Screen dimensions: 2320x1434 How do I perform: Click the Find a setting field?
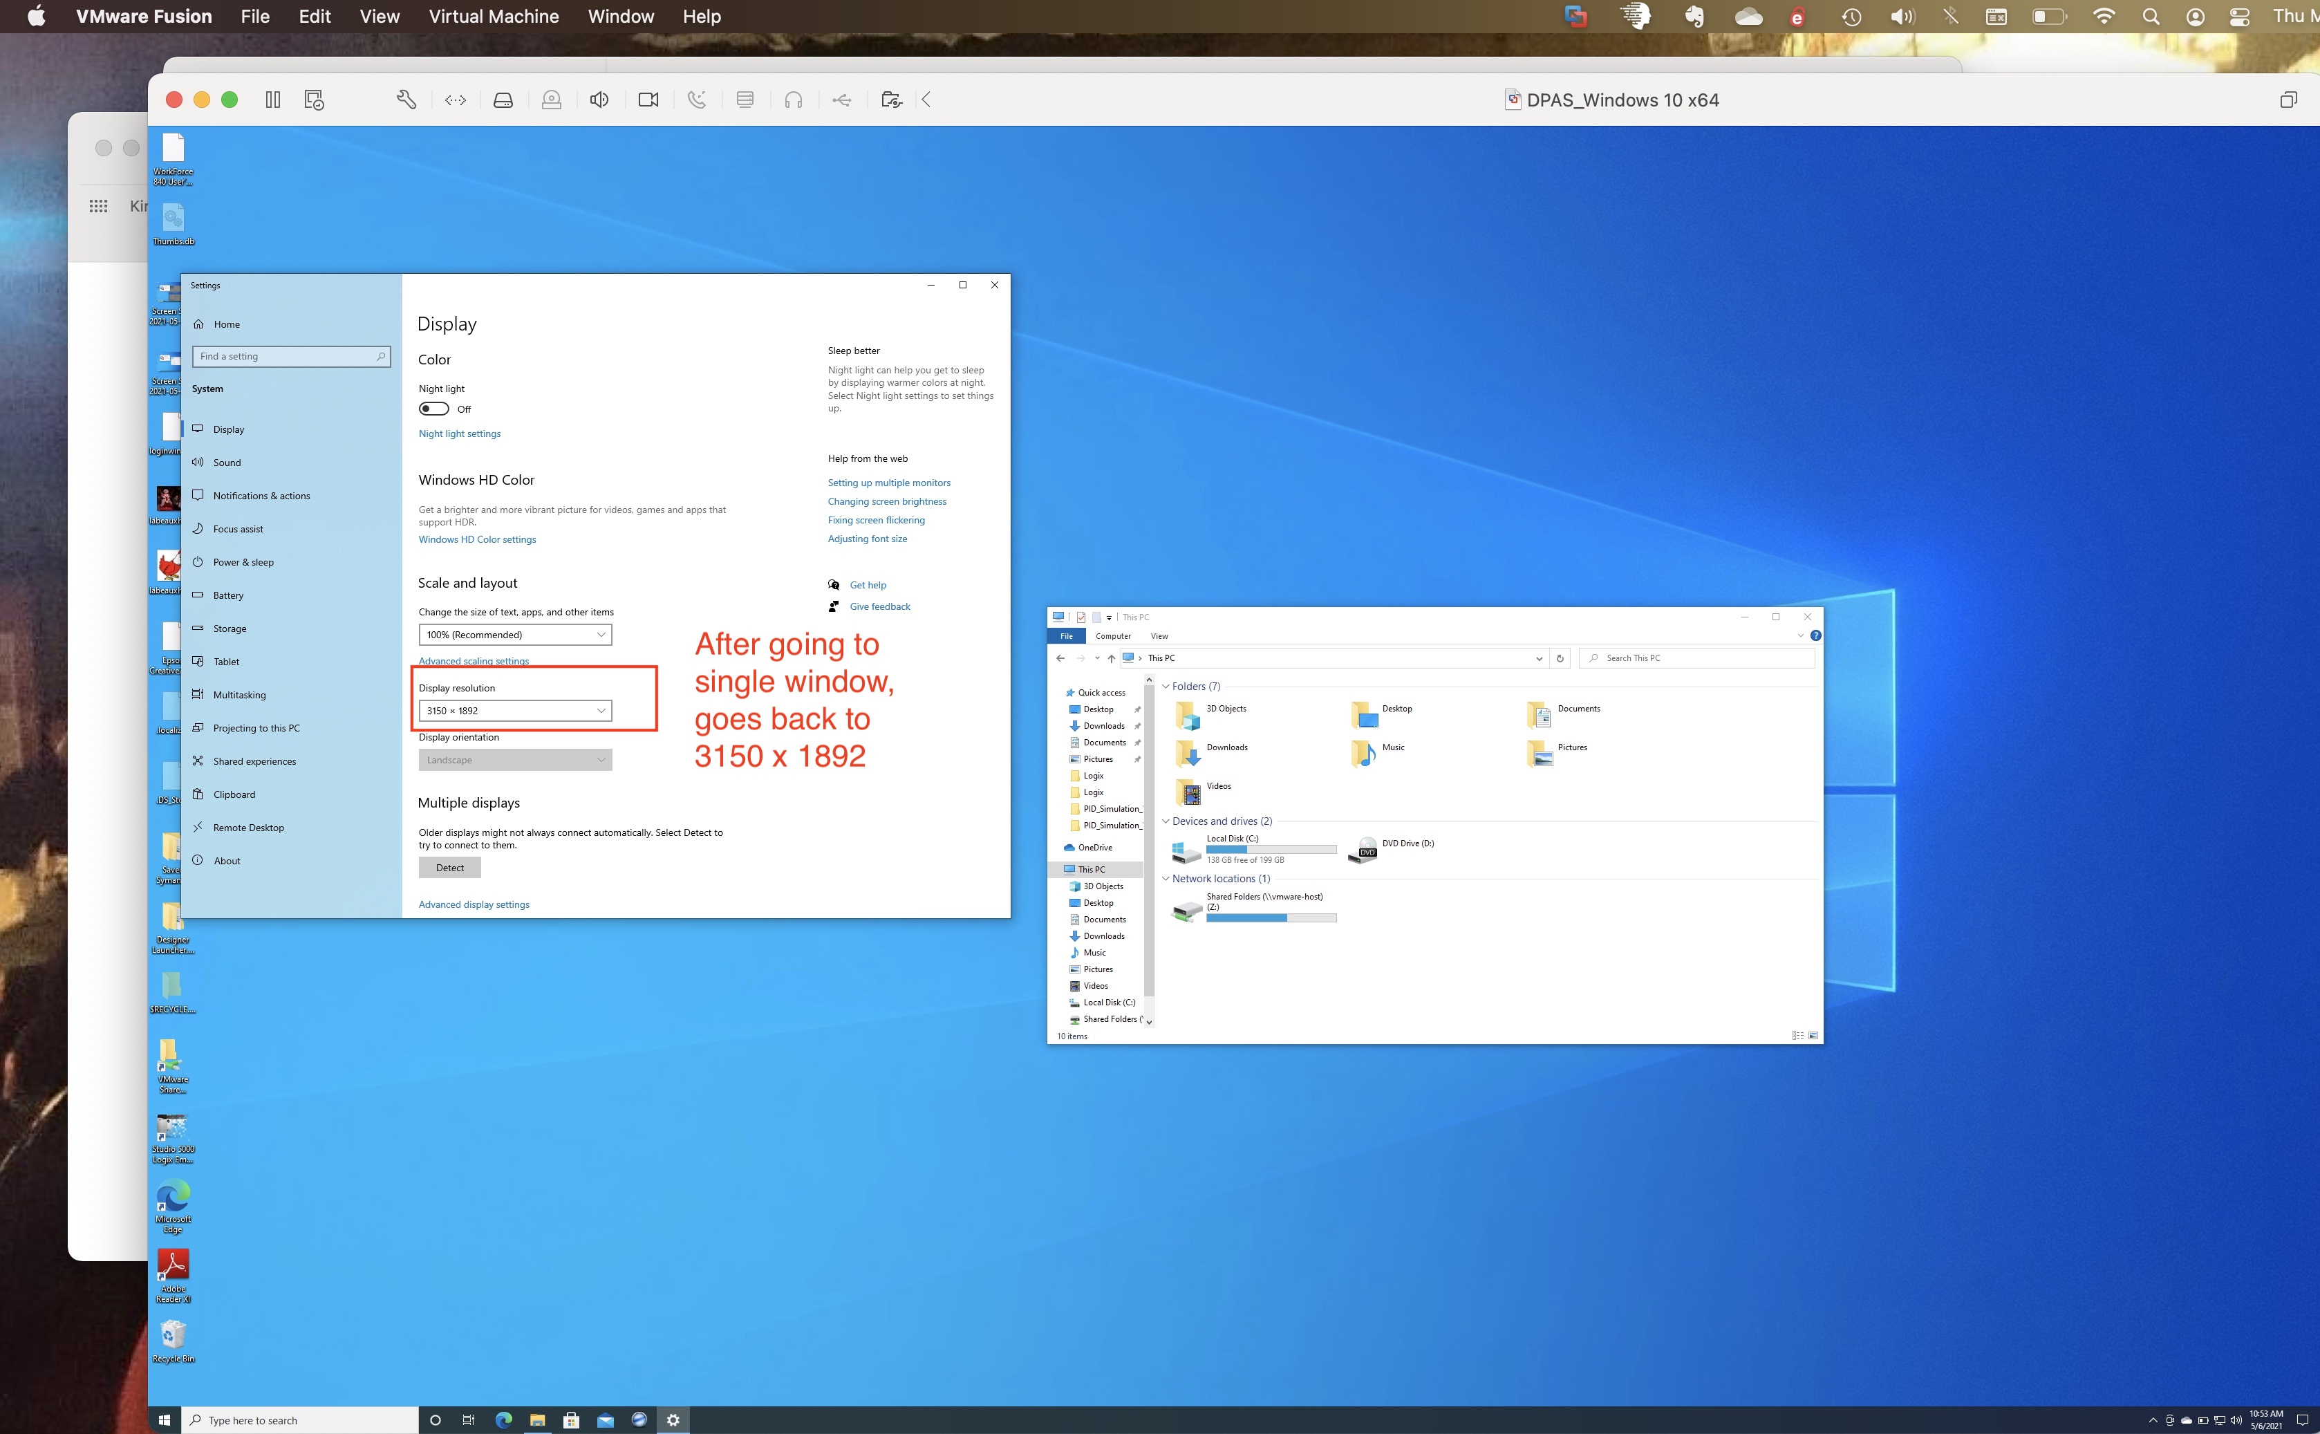coord(284,357)
